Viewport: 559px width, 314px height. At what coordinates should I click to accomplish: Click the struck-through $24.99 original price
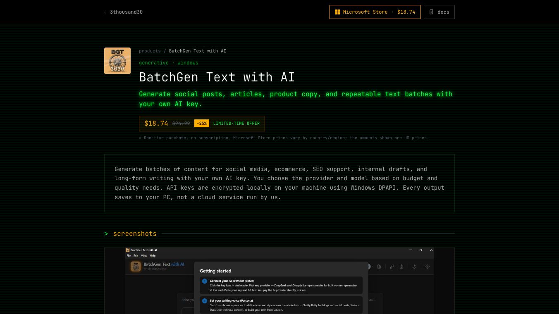(x=181, y=124)
